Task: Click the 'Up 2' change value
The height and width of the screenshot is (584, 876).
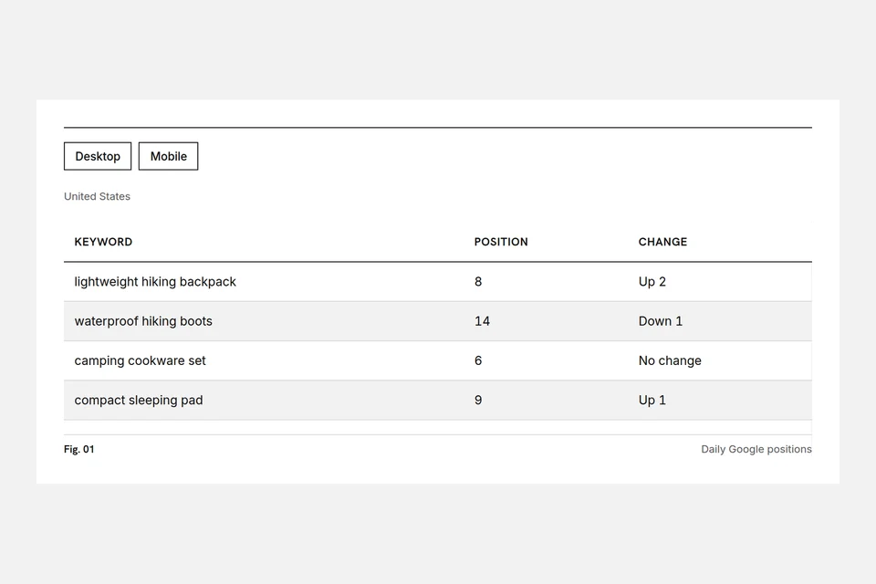Action: pyautogui.click(x=652, y=282)
